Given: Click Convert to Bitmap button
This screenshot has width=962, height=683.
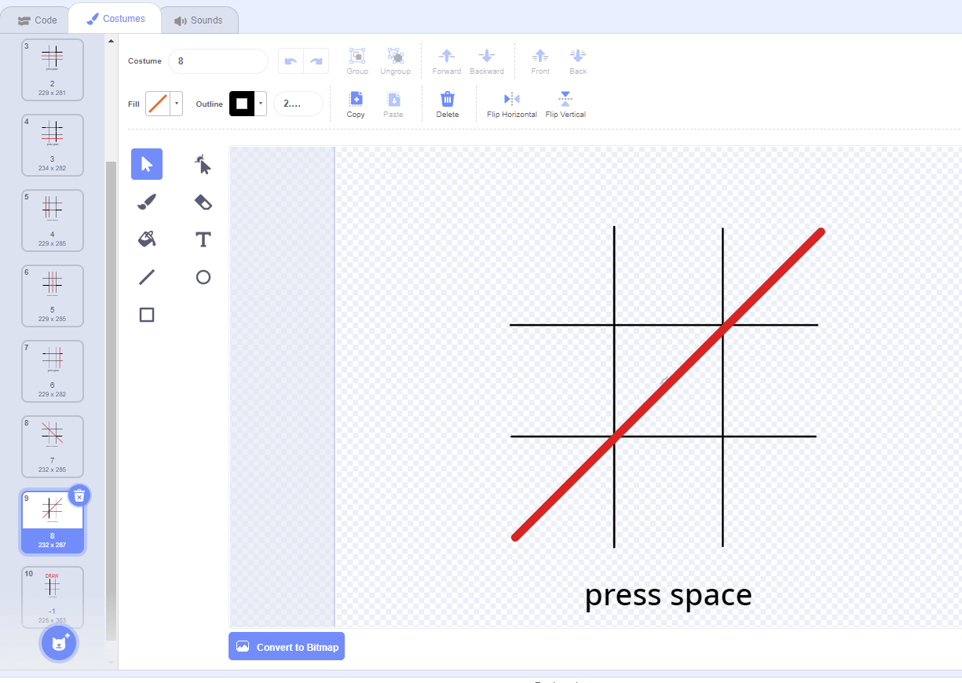Looking at the screenshot, I should [x=287, y=647].
